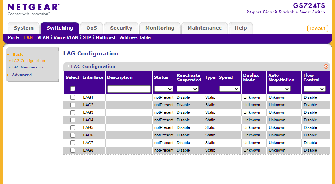Open the Status dropdown
Screen dimensions: 335x184
click(164, 89)
